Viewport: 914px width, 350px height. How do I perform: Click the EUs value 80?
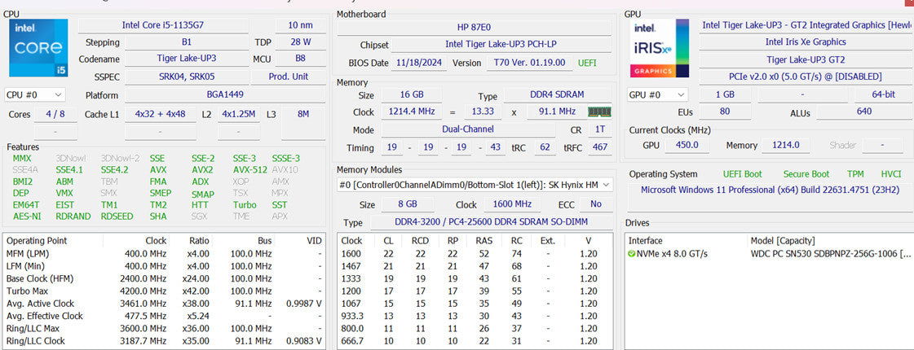(725, 112)
